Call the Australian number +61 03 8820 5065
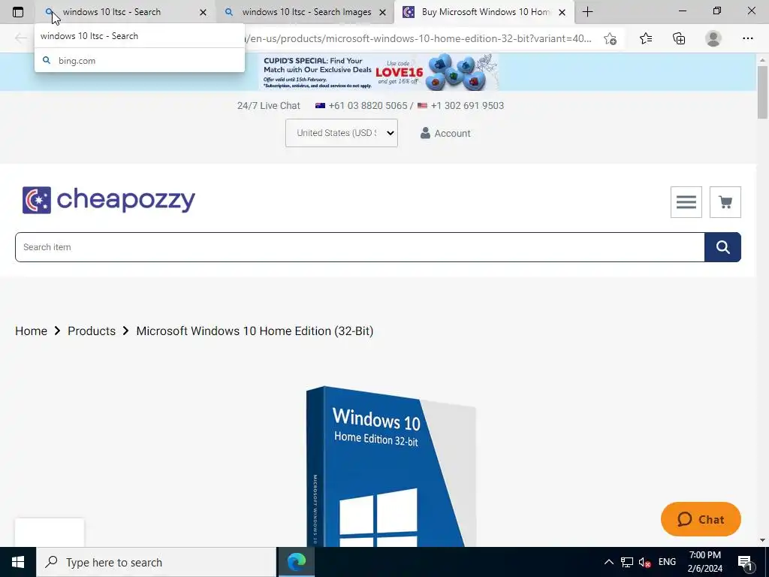 (x=368, y=105)
